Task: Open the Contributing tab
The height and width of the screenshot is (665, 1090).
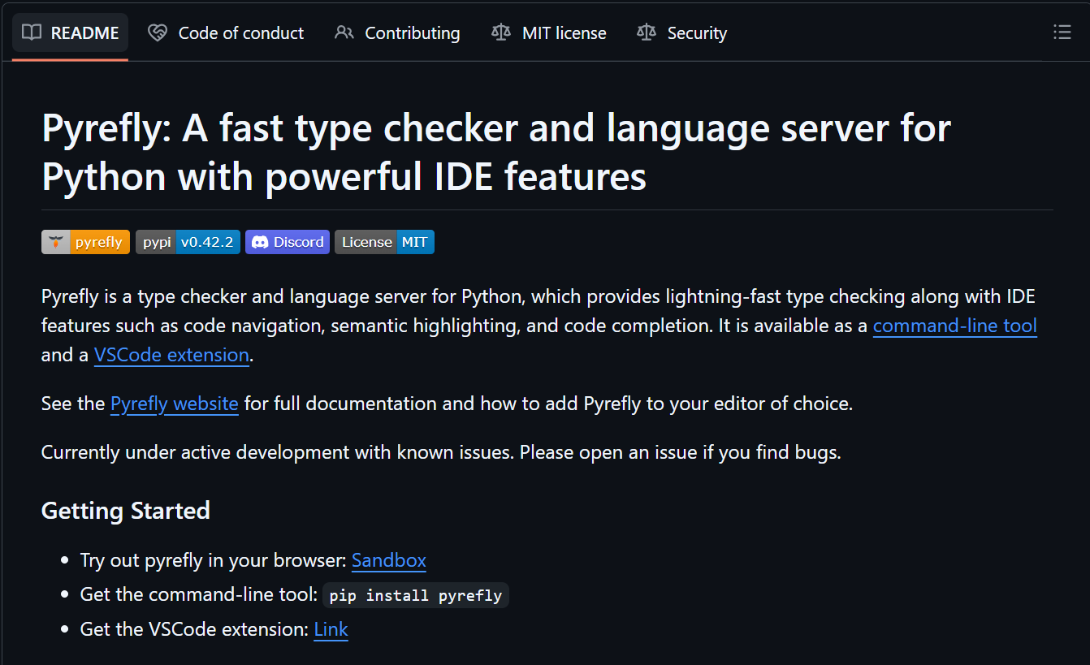Action: coord(397,32)
